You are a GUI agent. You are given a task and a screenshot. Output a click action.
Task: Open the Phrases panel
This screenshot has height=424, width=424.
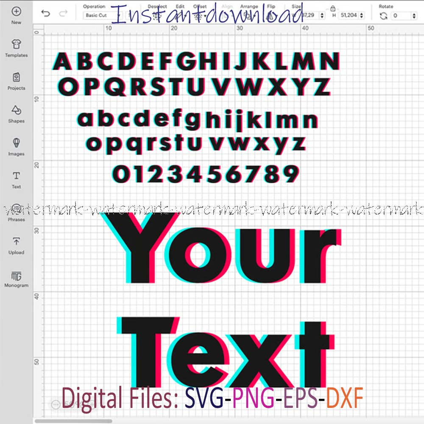coord(16,210)
